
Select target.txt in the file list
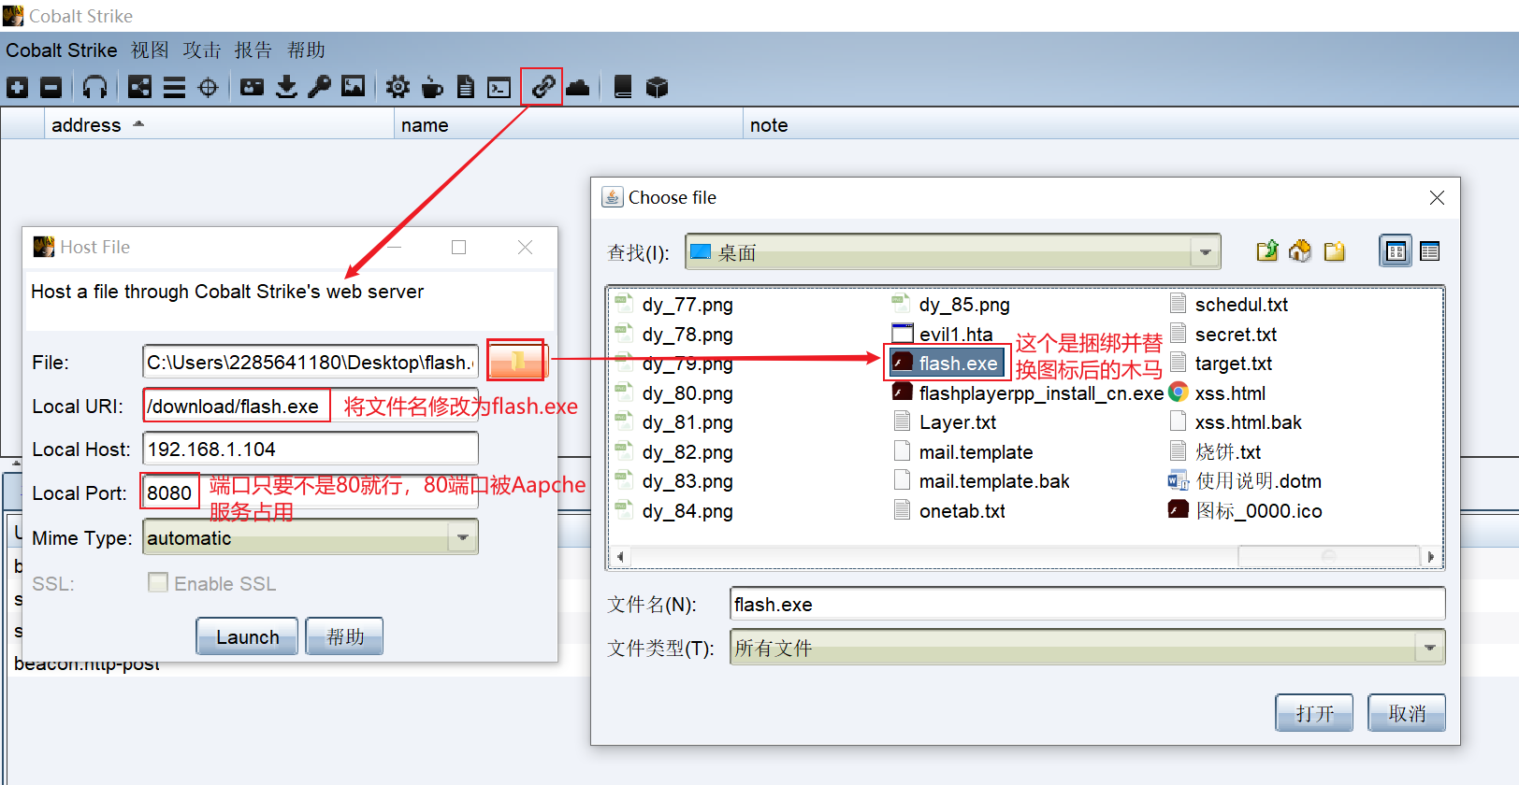(x=1221, y=363)
